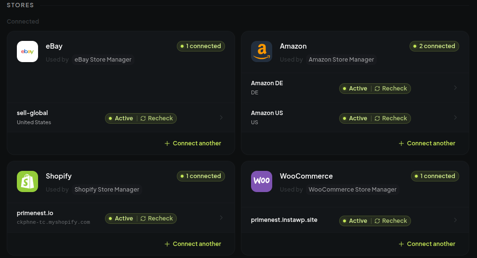Expand the primenest.instawp.site row chevron

pos(455,220)
